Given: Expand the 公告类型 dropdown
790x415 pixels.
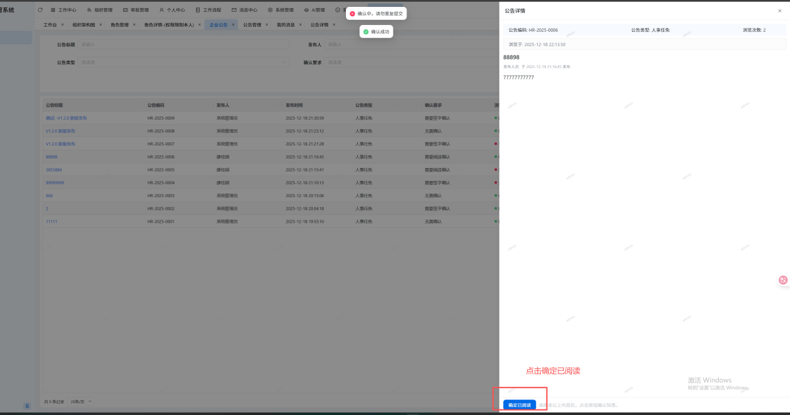Looking at the screenshot, I should click(x=183, y=62).
